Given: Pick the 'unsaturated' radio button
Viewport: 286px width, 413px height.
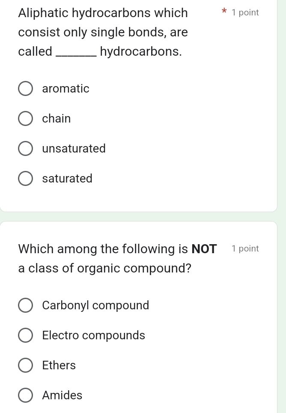Looking at the screenshot, I should [25, 149].
